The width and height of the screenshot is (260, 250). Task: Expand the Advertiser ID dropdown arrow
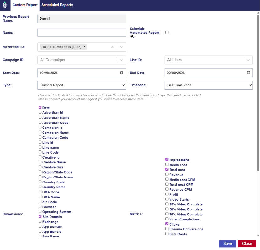pyautogui.click(x=122, y=47)
